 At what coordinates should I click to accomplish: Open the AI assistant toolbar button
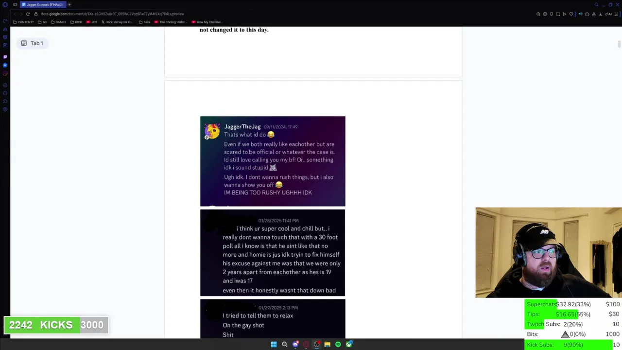(x=608, y=14)
